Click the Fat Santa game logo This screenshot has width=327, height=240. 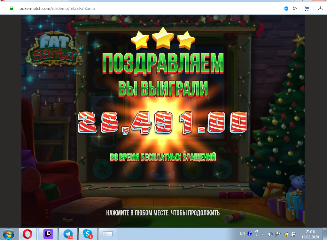[x=54, y=49]
